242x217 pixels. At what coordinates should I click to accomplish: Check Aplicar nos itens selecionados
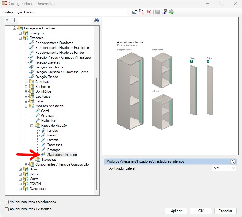point(6,202)
